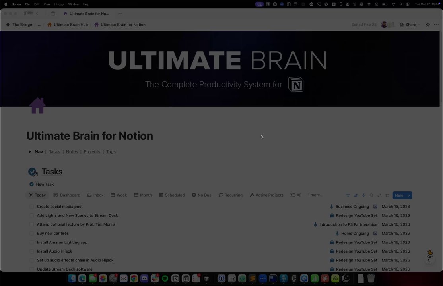Click the star favorite icon
This screenshot has width=443, height=286.
(x=428, y=25)
